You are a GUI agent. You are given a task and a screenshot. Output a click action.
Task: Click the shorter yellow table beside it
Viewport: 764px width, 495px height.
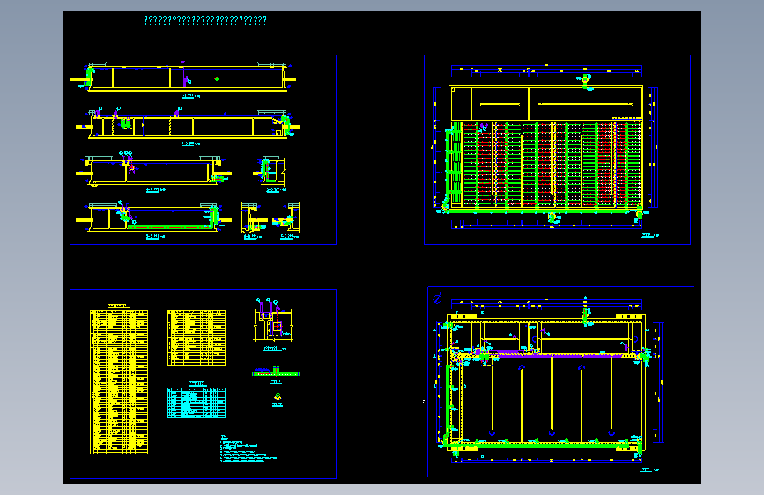pyautogui.click(x=197, y=337)
